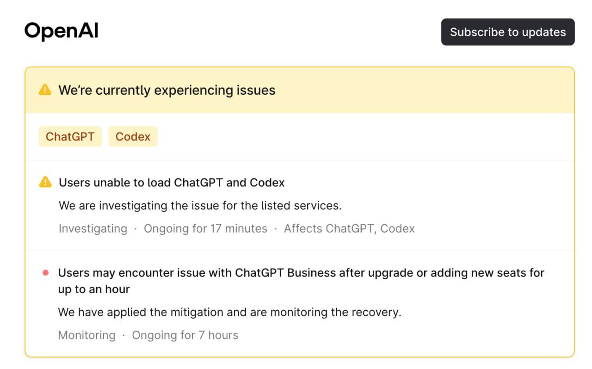Click the blank area right of the Codex tag
This screenshot has height=369, width=592.
361,137
